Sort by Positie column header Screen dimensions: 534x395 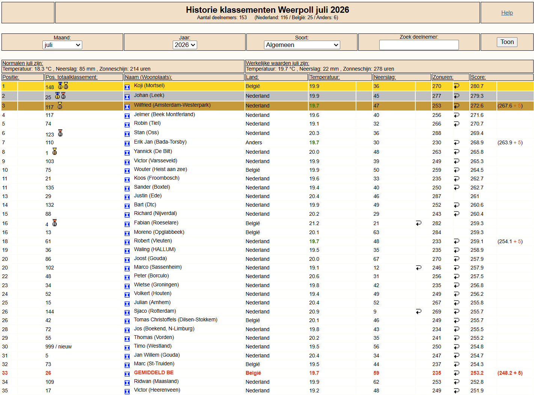click(x=11, y=77)
